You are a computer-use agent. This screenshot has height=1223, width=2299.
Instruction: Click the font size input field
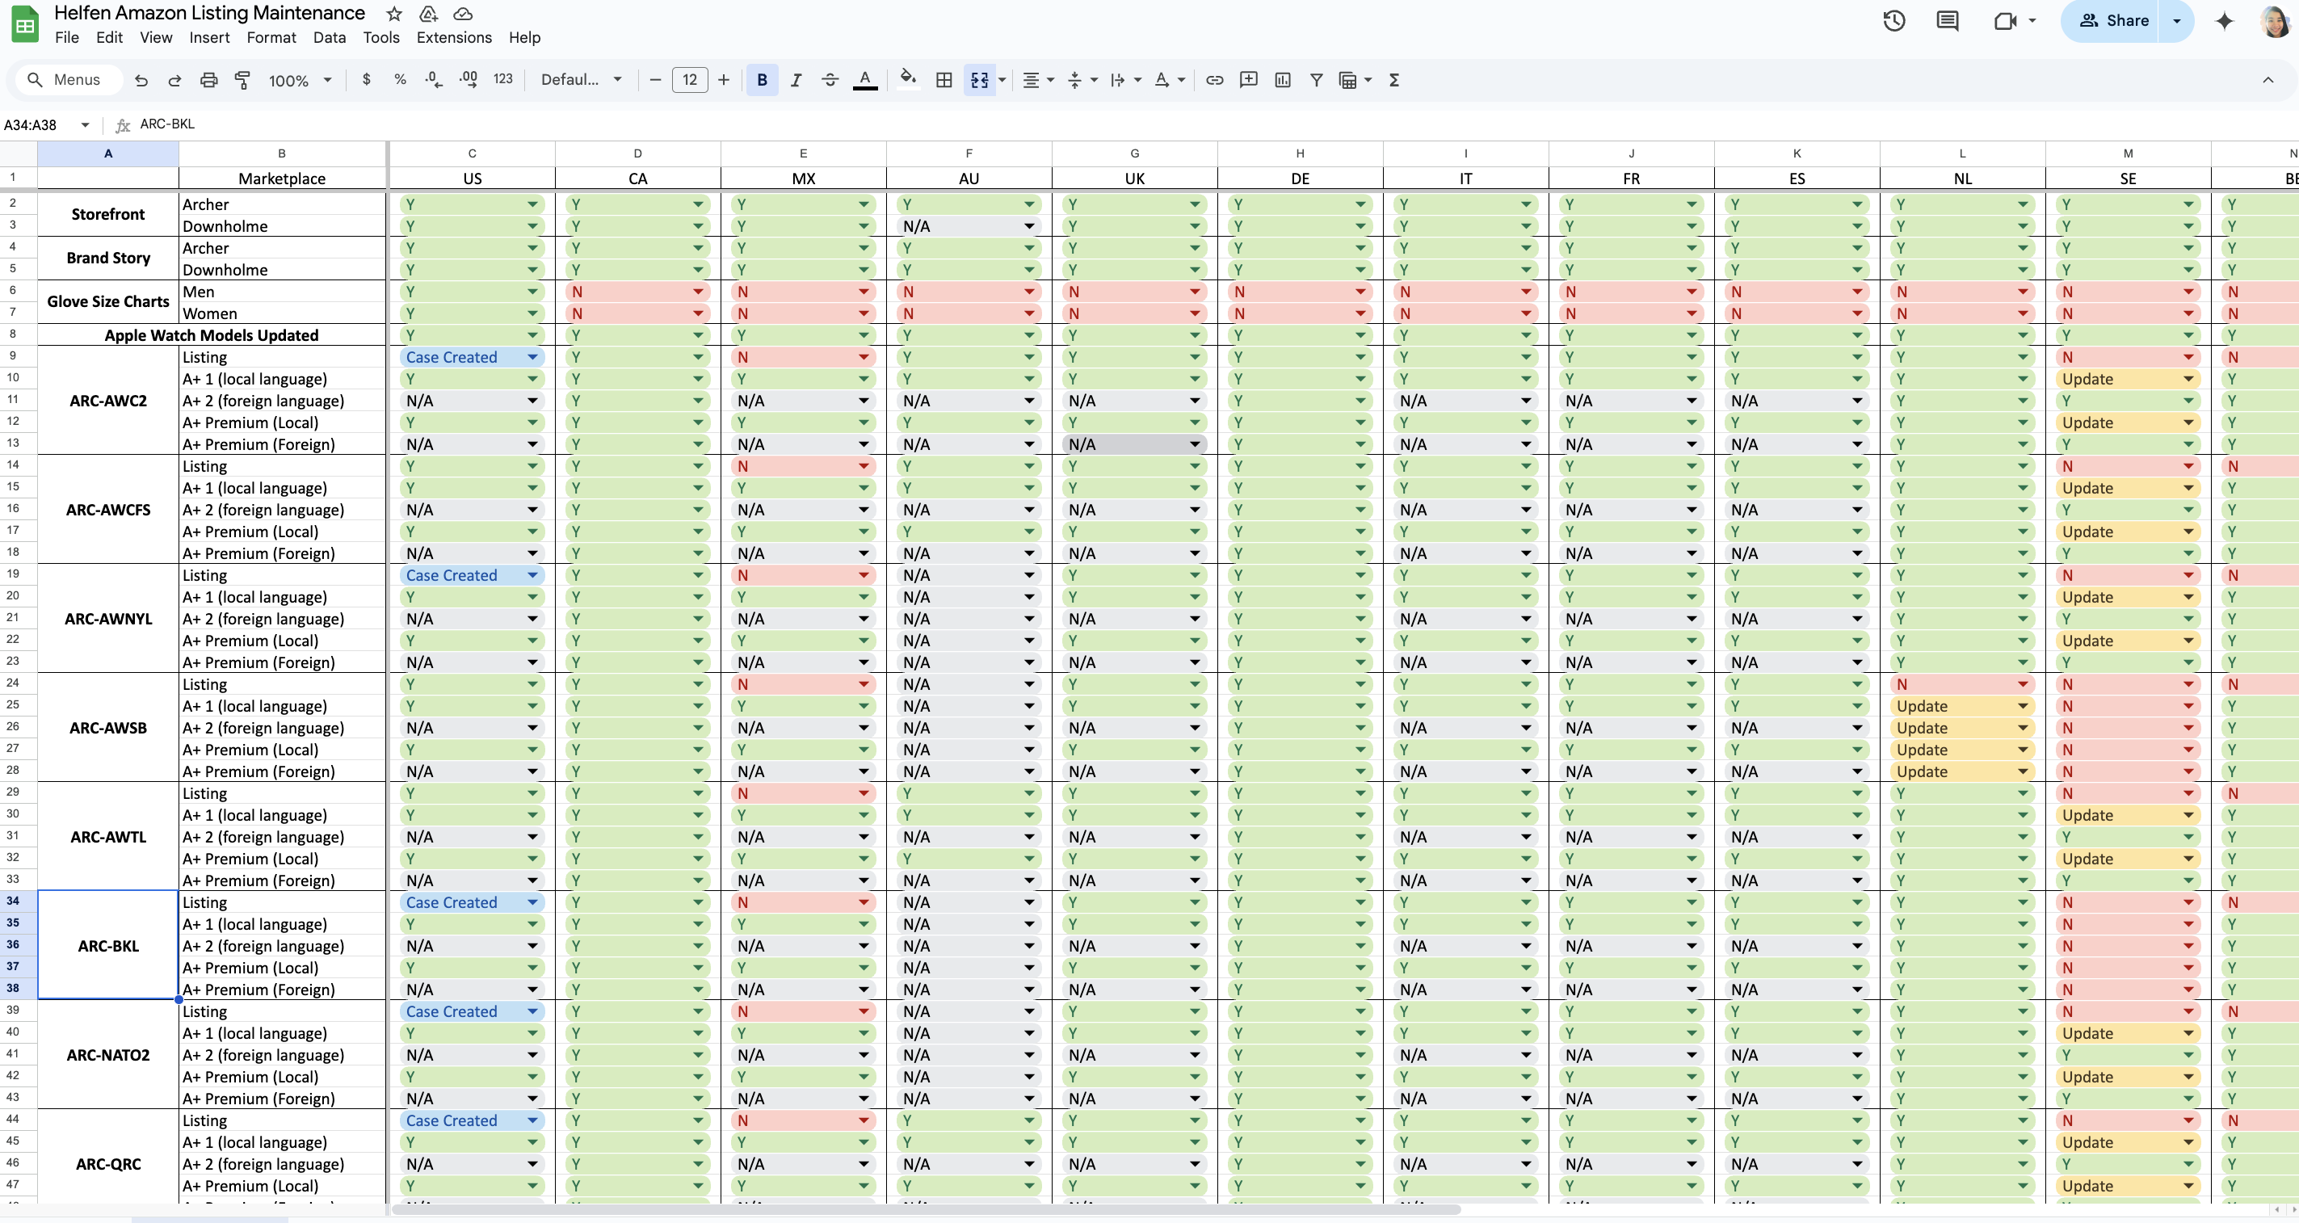pyautogui.click(x=689, y=80)
